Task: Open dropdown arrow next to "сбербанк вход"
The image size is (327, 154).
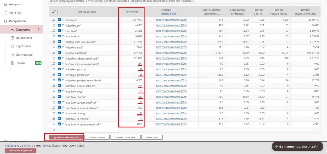Action: coord(63,47)
